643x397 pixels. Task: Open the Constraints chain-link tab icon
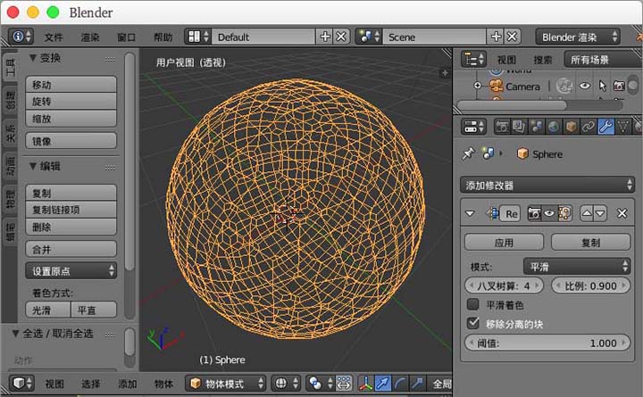click(x=588, y=127)
